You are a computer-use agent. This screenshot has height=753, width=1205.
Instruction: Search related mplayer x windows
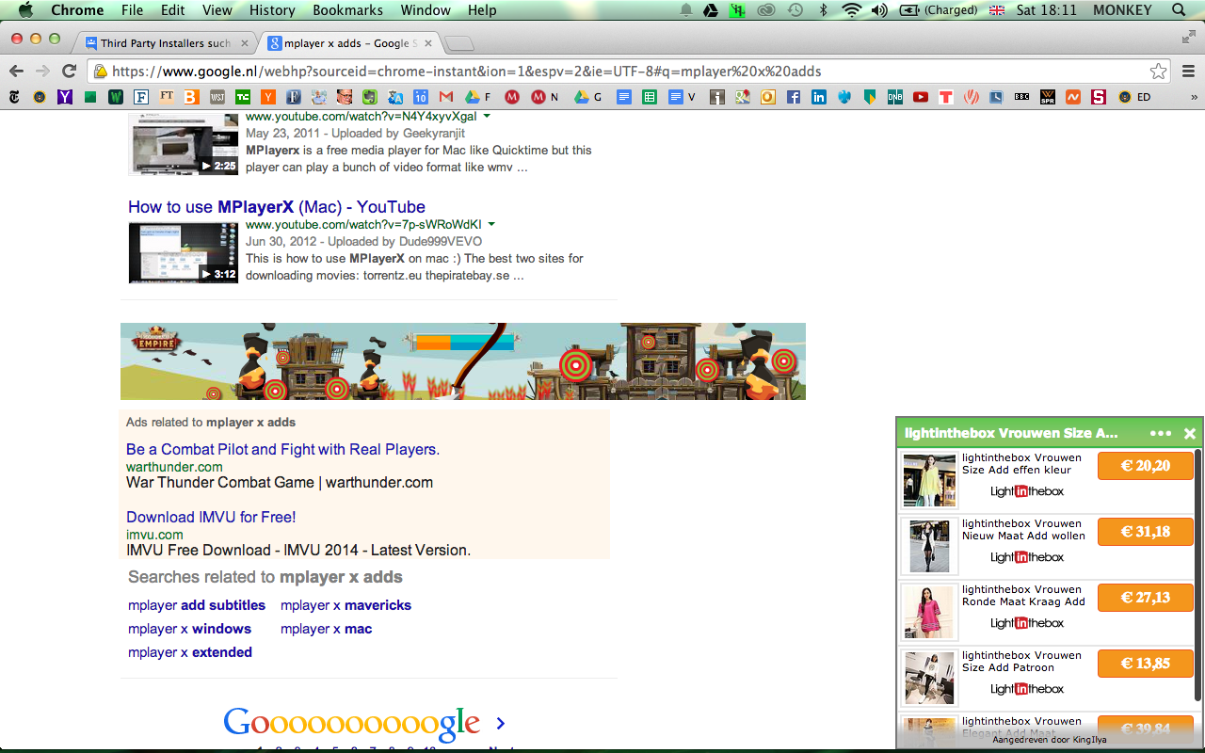[189, 629]
